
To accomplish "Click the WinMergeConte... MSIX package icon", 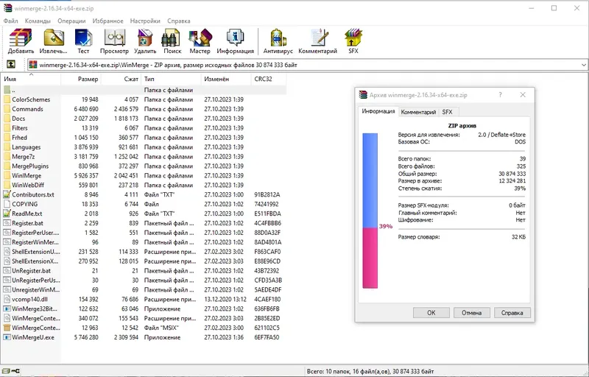I will 7,328.
